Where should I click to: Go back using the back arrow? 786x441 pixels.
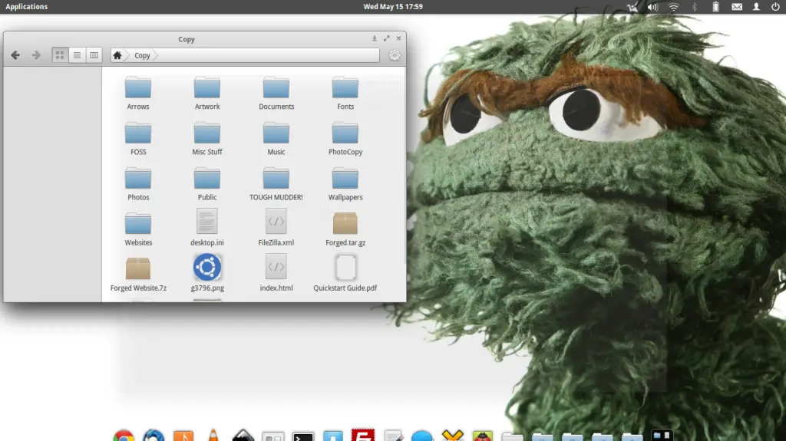point(15,55)
